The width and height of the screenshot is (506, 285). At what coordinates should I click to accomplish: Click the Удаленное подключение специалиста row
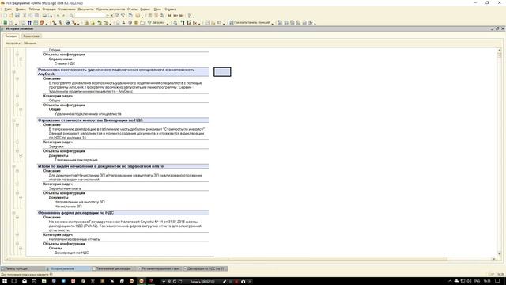click(x=88, y=114)
